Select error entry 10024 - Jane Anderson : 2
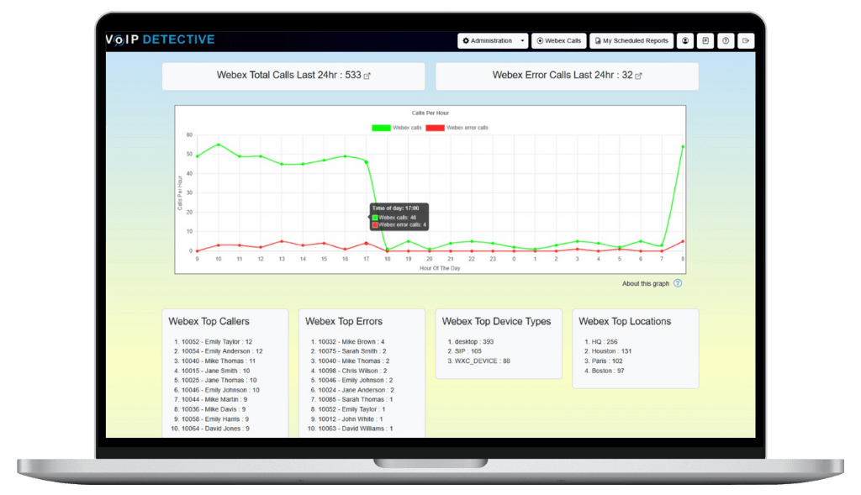The height and width of the screenshot is (495, 861). point(356,390)
